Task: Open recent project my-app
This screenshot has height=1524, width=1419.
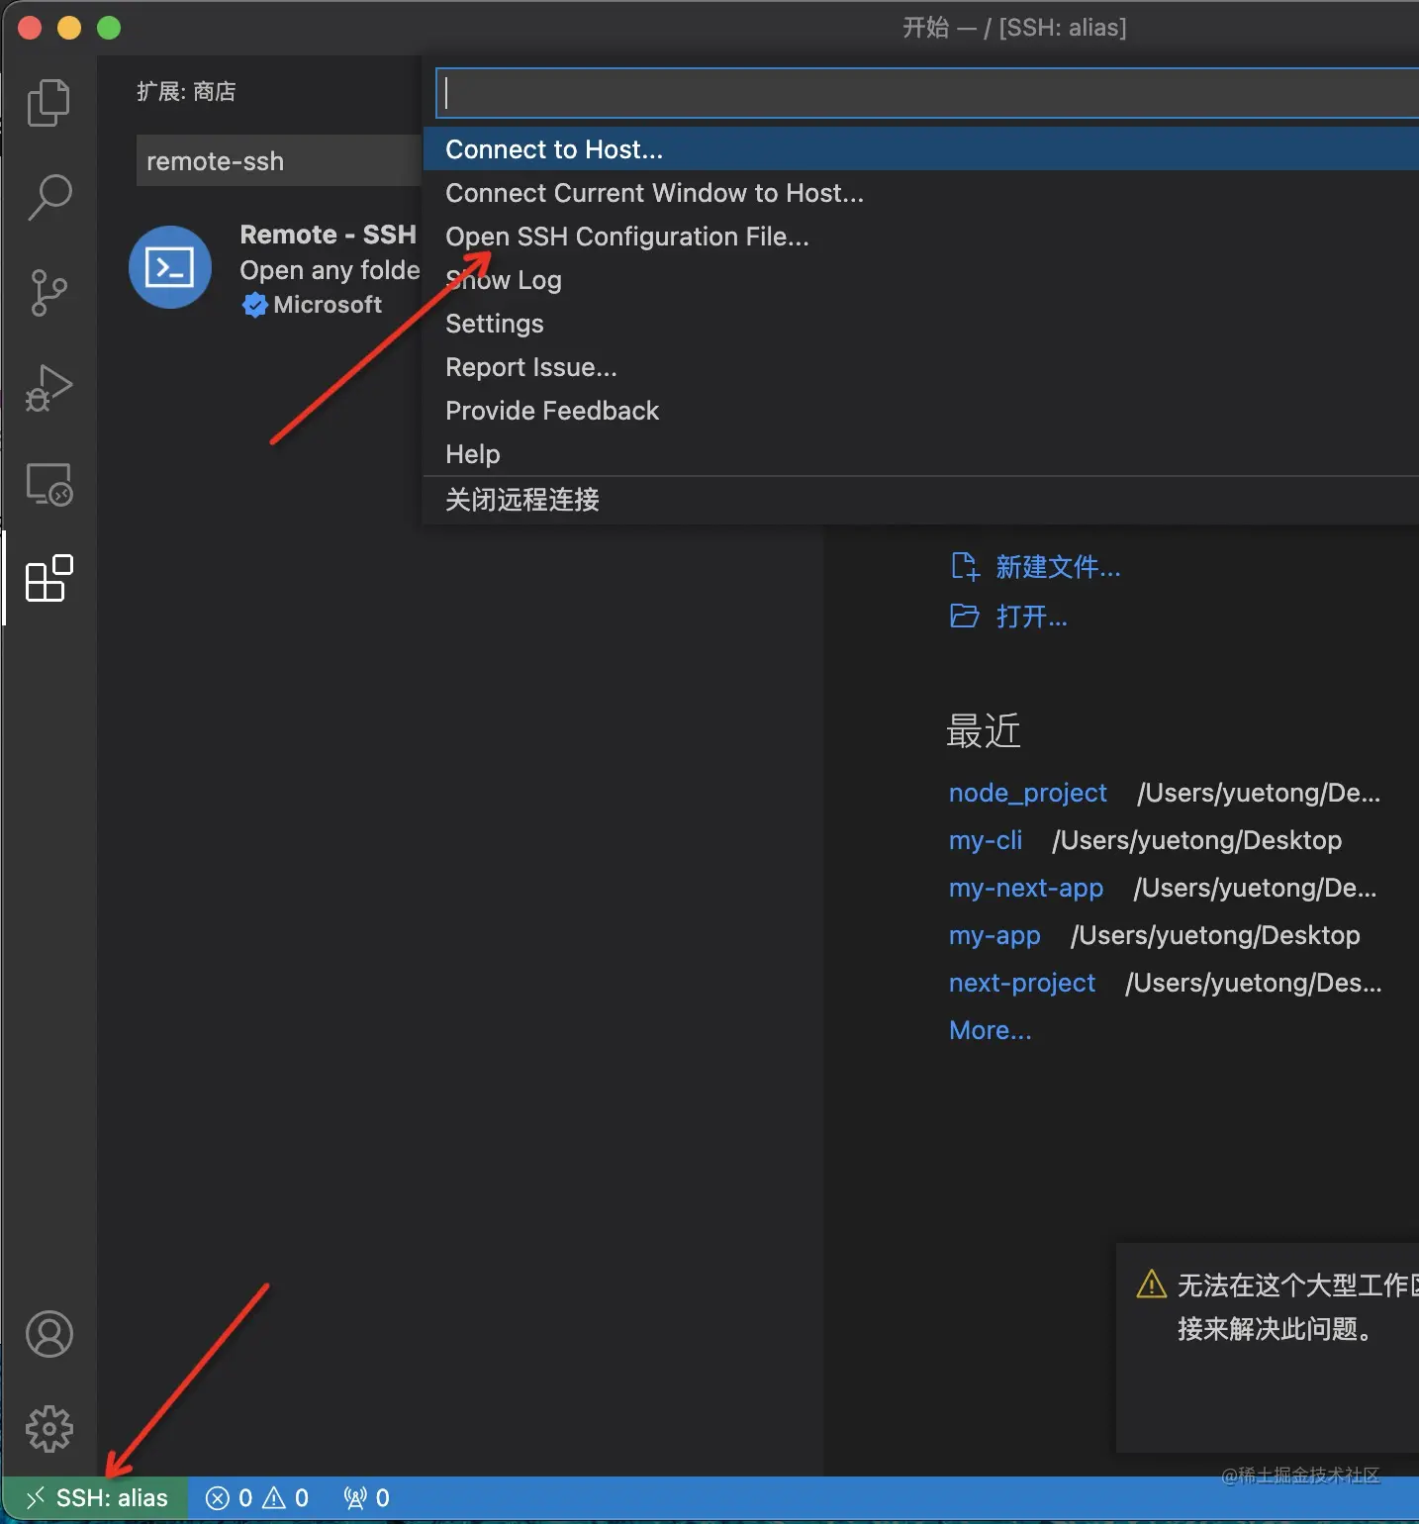Action: tap(994, 935)
